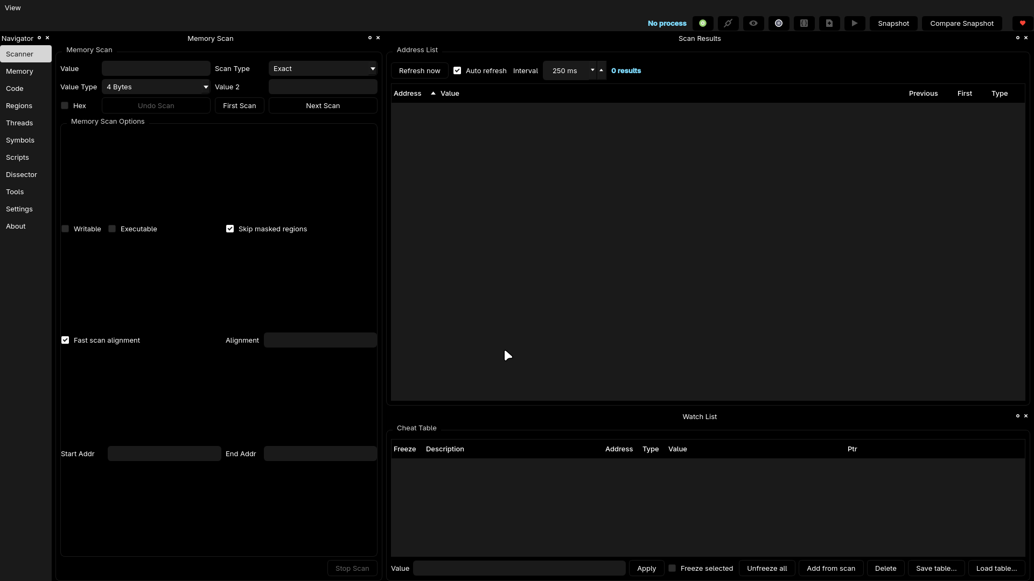Open the Scan Type dropdown
The width and height of the screenshot is (1034, 581).
[323, 68]
